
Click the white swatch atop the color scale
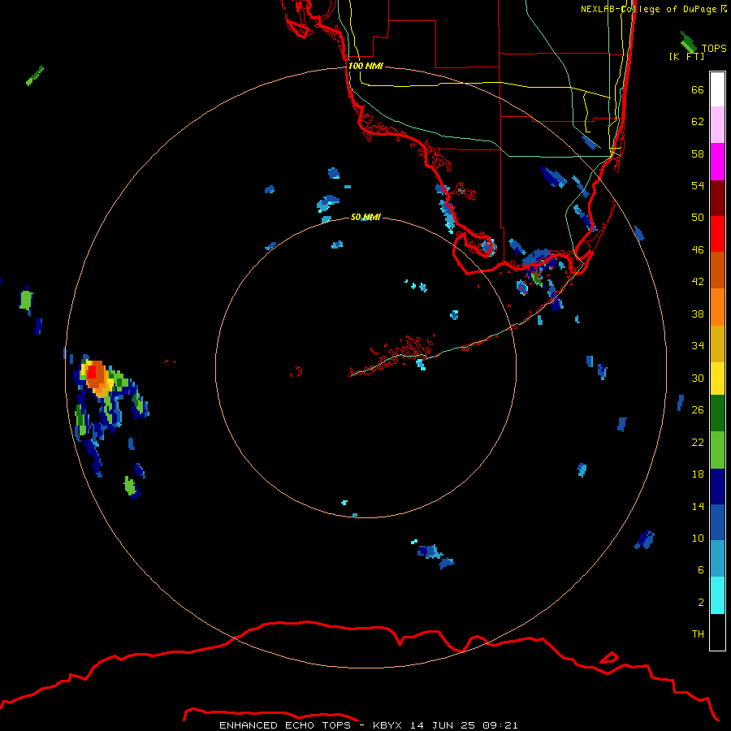717,89
